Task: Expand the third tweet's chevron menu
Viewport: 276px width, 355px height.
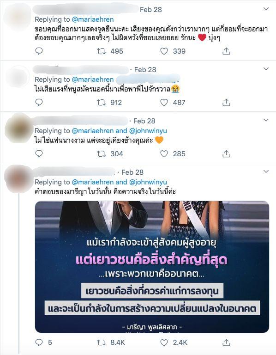Action: coord(266,120)
